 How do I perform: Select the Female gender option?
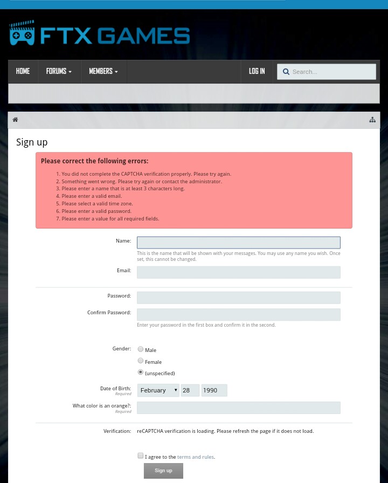coord(141,361)
